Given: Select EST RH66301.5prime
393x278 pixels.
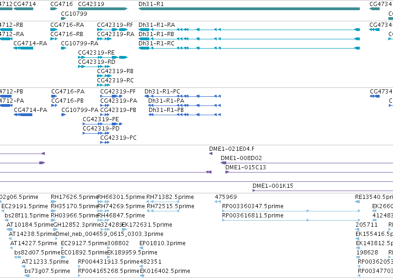Looking at the screenshot, I should tap(121, 197).
